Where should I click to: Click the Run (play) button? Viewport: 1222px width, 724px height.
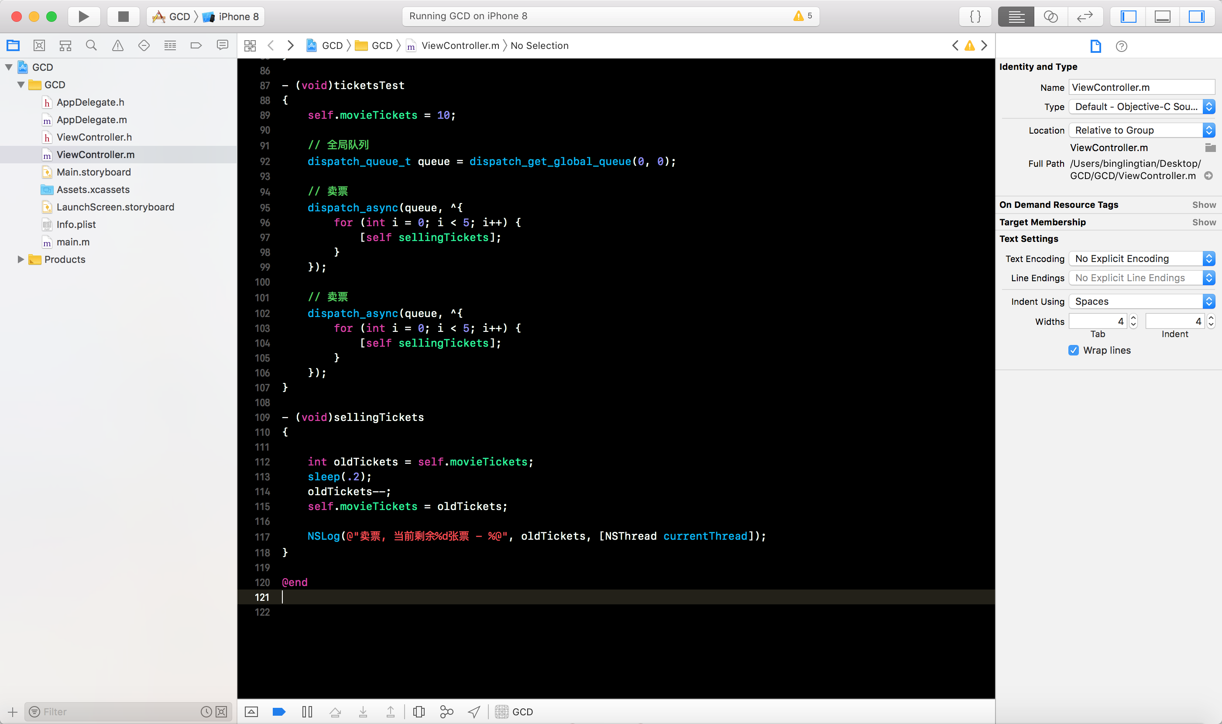coord(84,17)
